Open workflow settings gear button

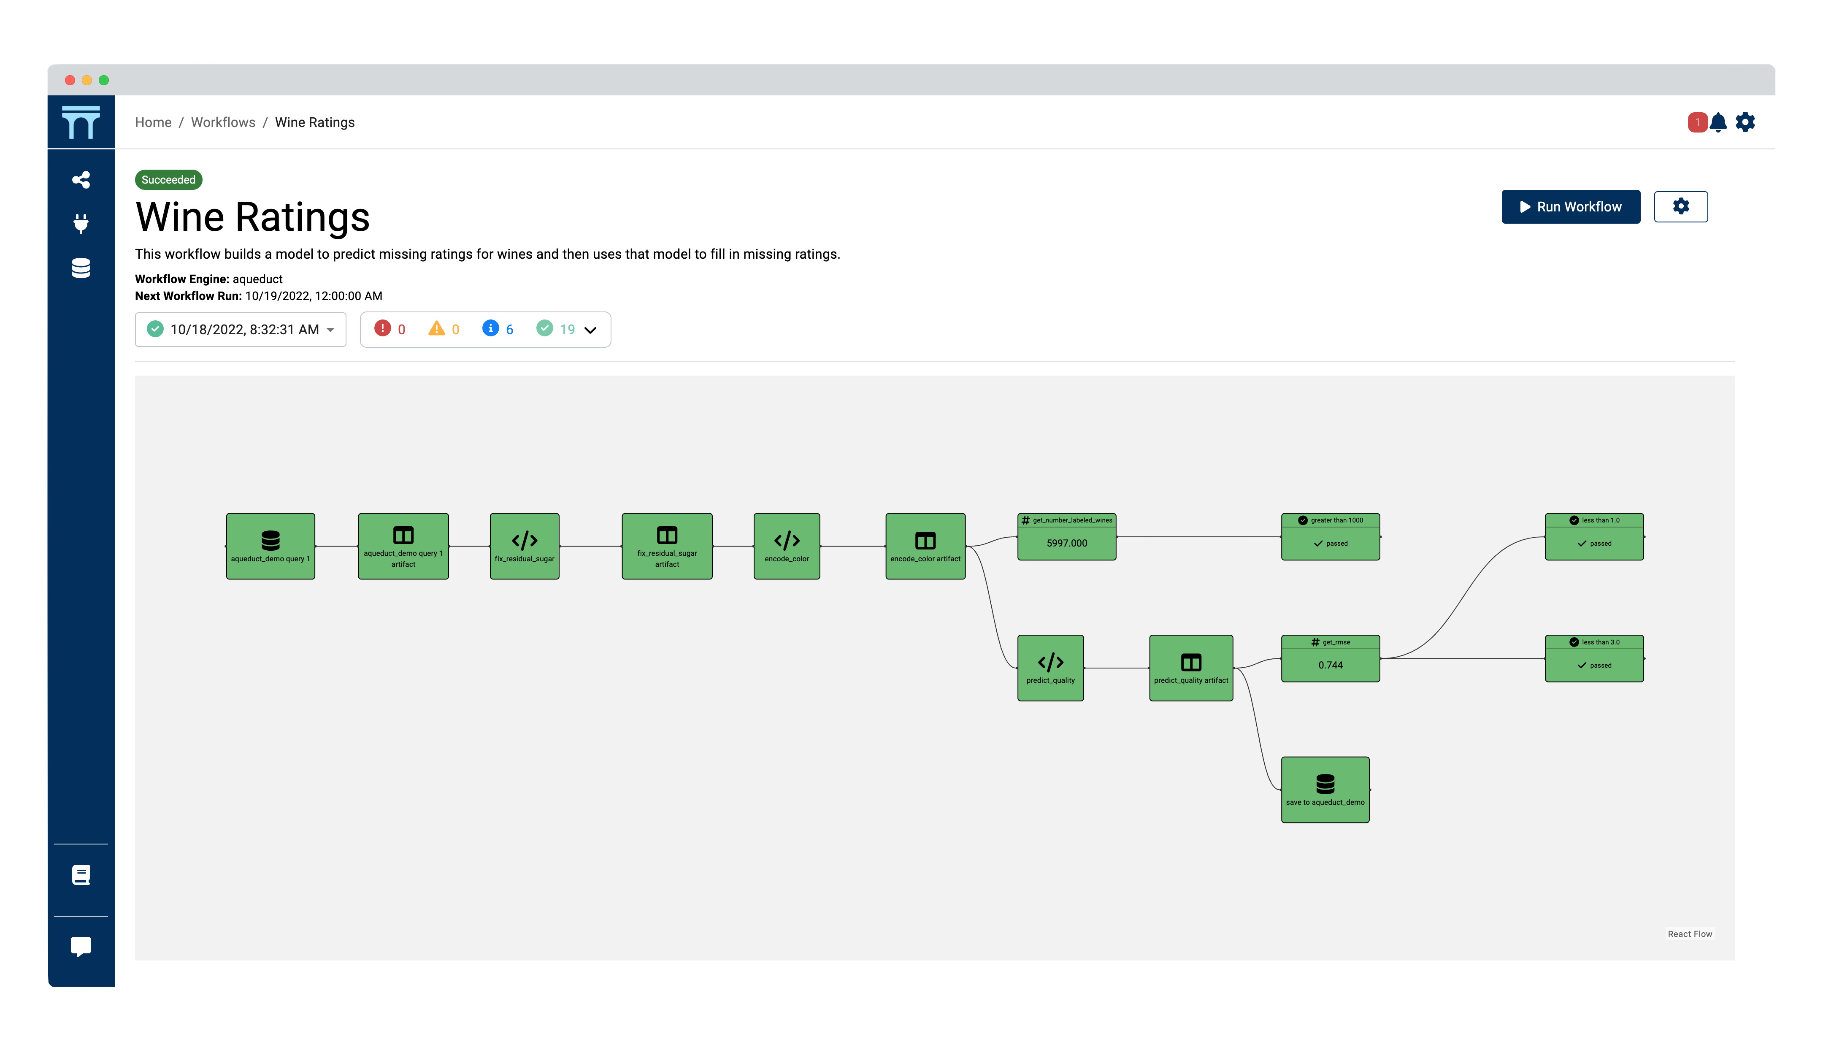point(1680,207)
